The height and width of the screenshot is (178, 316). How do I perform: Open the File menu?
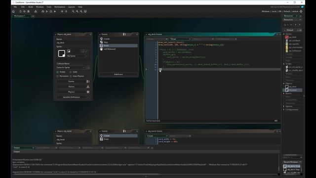click(x=15, y=7)
